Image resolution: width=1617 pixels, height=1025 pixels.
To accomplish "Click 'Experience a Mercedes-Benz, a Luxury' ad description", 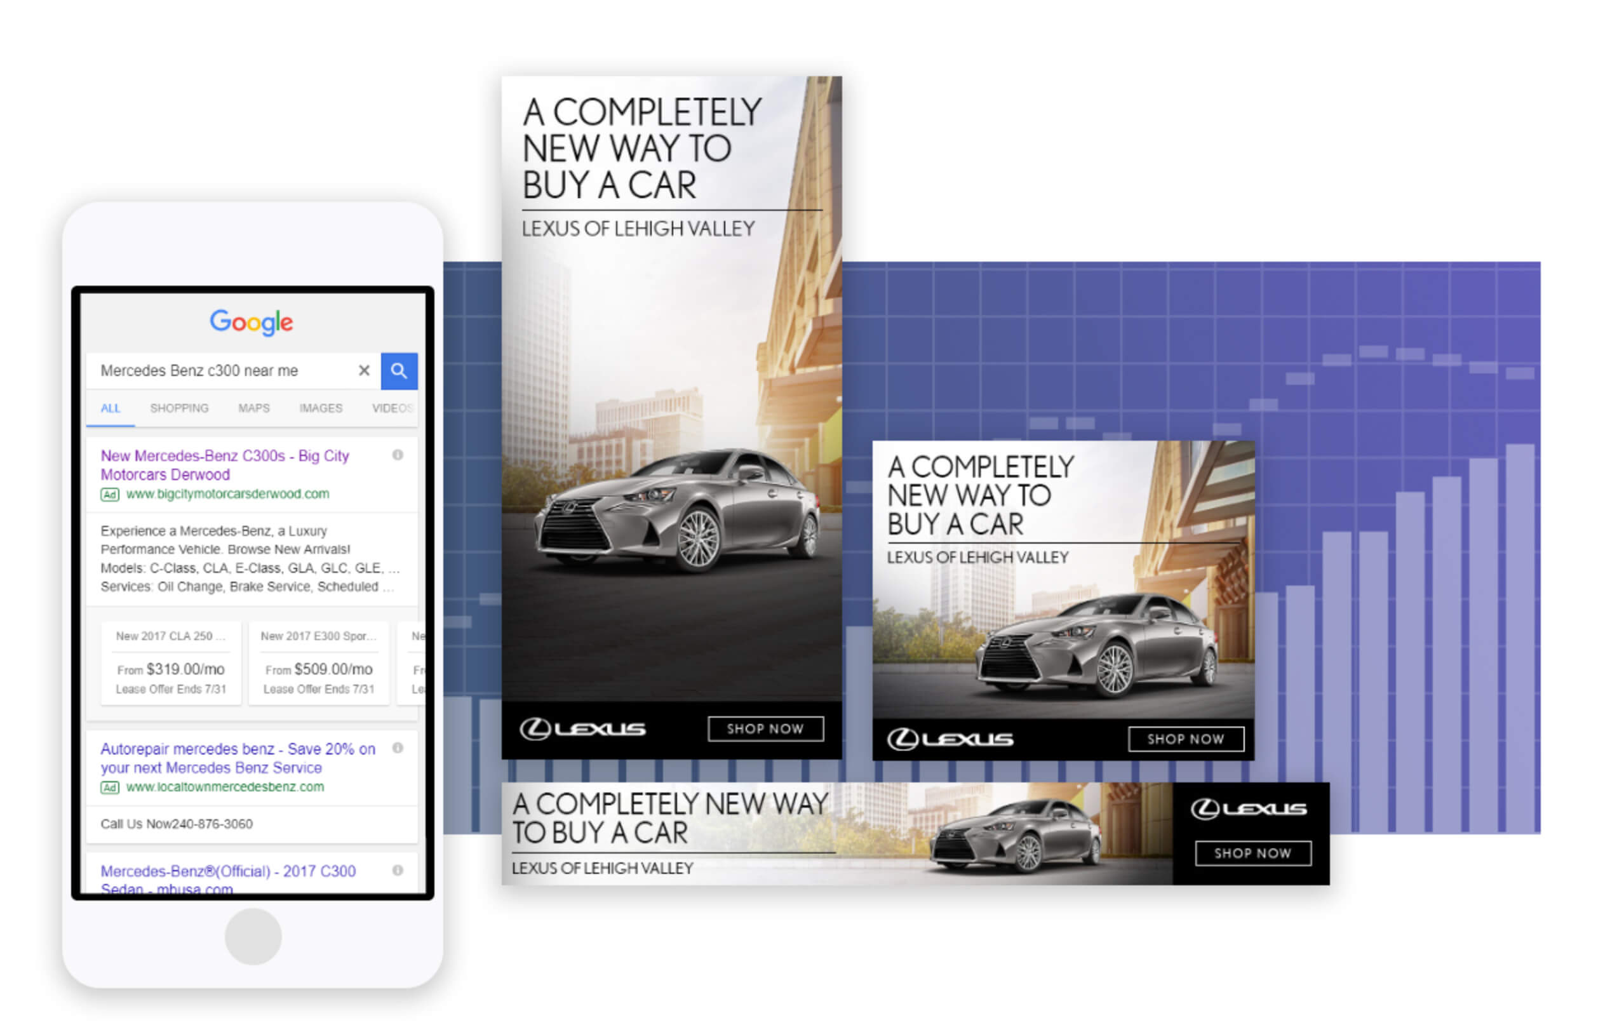I will [x=252, y=558].
